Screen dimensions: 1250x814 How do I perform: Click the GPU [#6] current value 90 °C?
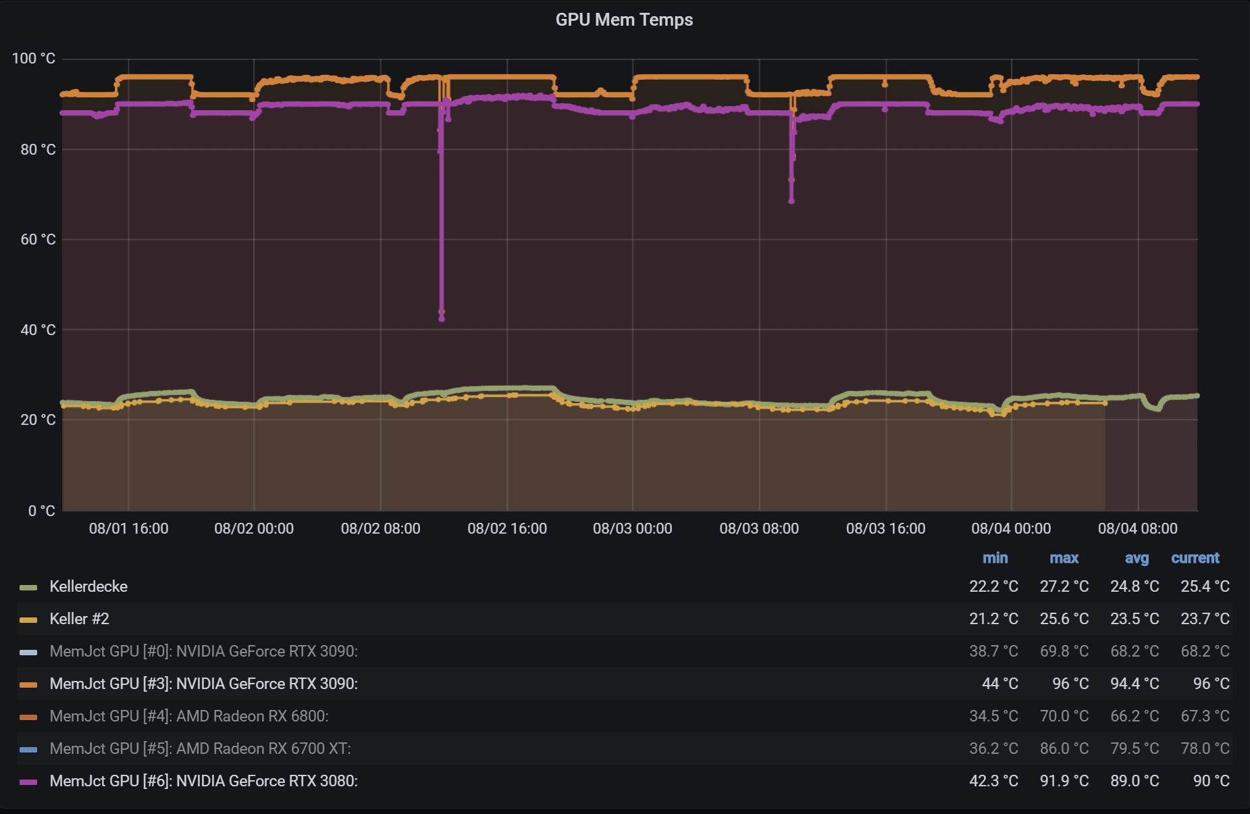coord(1211,781)
